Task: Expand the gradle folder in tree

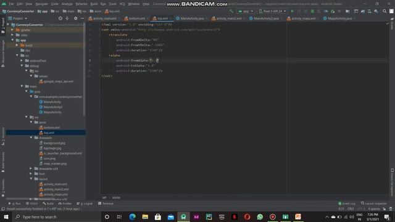Action: click(12, 30)
